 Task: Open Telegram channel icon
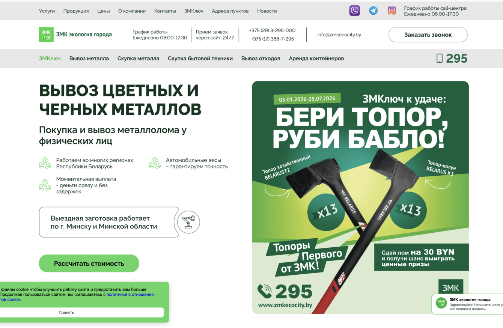[x=373, y=11]
